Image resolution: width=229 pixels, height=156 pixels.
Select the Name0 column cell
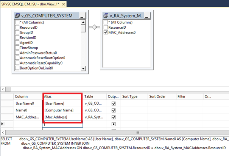28,110
